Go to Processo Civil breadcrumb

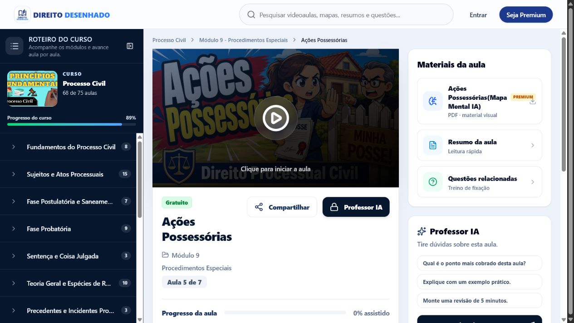169,40
